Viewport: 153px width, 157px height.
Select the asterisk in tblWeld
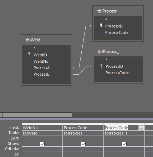click(x=35, y=48)
